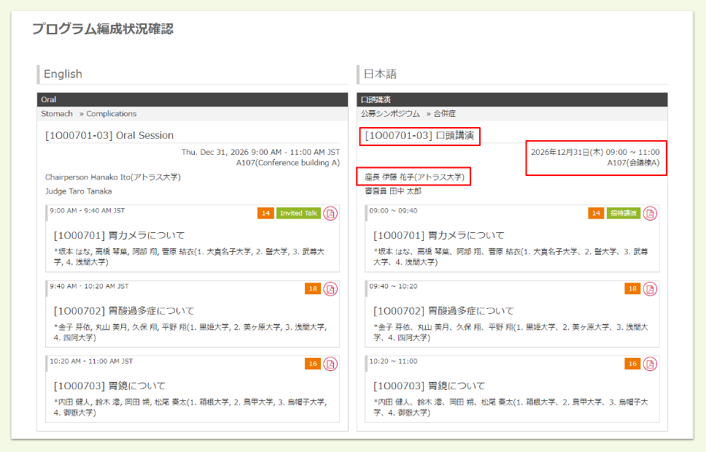Select the green Invited Talk label
The height and width of the screenshot is (452, 706).
click(x=298, y=213)
